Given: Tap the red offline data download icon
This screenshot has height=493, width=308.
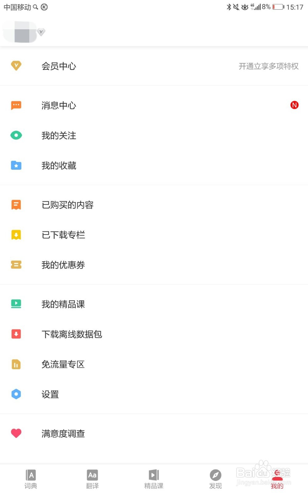Looking at the screenshot, I should pos(16,334).
